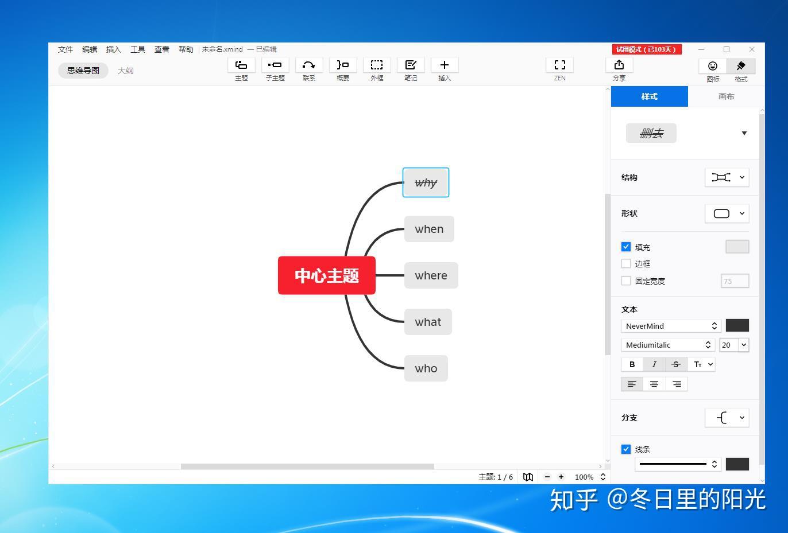Enable the 固定宽度 (Fixed width) checkbox

pos(626,281)
